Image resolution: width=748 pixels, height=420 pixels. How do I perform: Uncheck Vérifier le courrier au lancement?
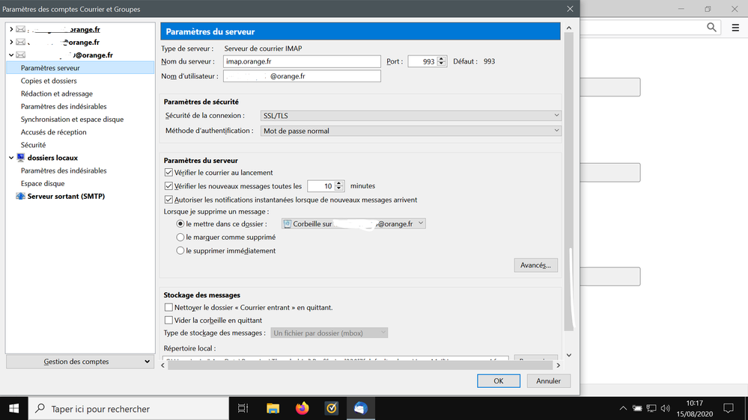pyautogui.click(x=168, y=173)
